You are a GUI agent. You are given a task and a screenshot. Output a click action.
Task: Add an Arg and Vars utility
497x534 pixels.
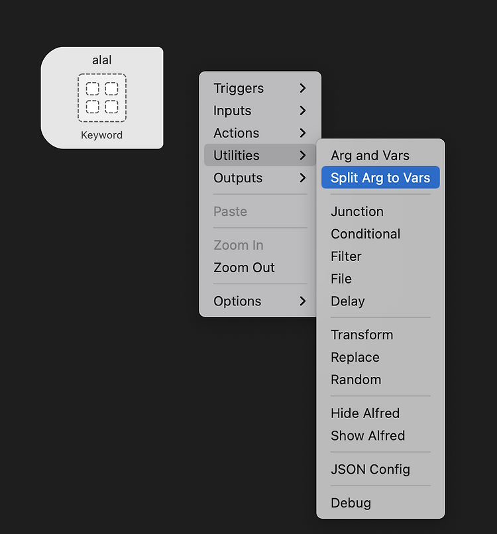tap(380, 155)
